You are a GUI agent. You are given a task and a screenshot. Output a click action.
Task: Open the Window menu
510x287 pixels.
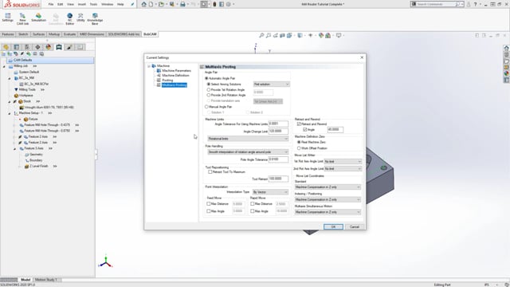point(107,4)
